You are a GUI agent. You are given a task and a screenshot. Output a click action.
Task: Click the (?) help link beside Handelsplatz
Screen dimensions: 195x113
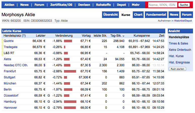click(24, 36)
